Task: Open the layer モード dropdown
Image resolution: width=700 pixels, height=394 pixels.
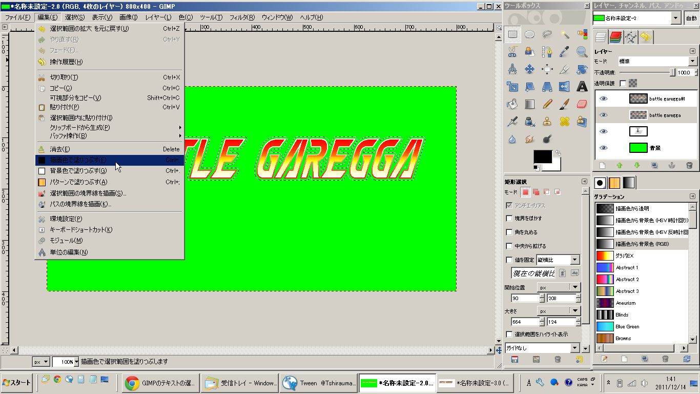Action: click(x=657, y=61)
